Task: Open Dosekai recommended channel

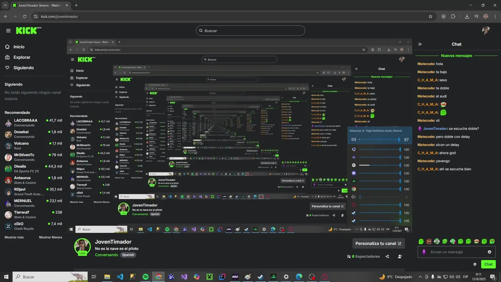Action: [33, 134]
